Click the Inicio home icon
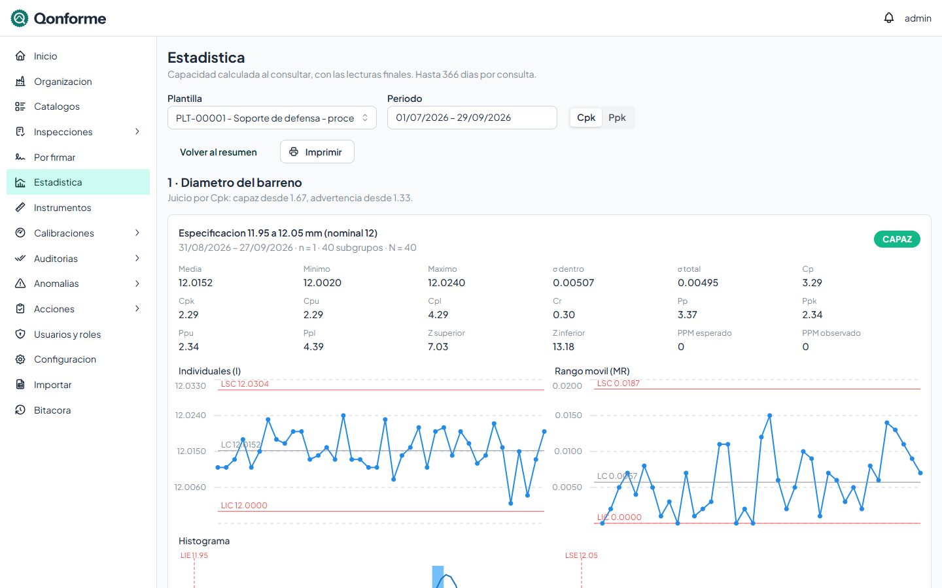 coord(20,56)
